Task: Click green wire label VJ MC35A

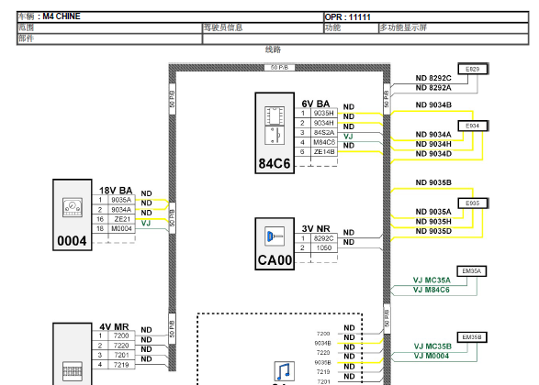Action: pos(432,280)
